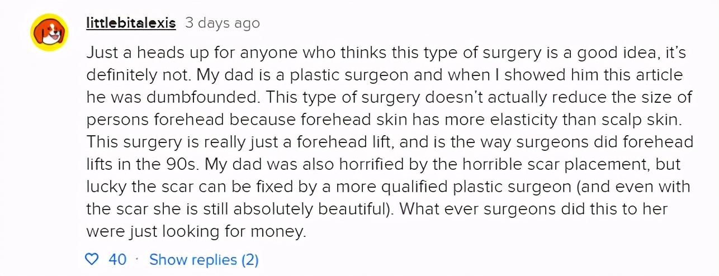719x276 pixels.
Task: Click the last line 'were just looking for money'
Action: (197, 231)
